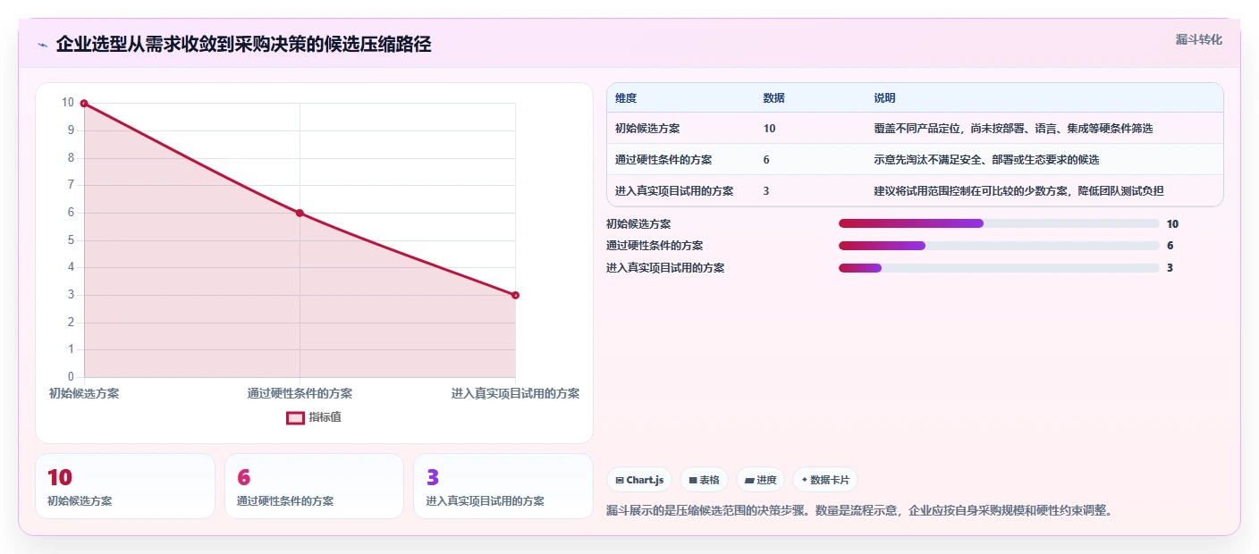
Task: Click the footnote starting 漏斗展示的是
Action: click(859, 511)
